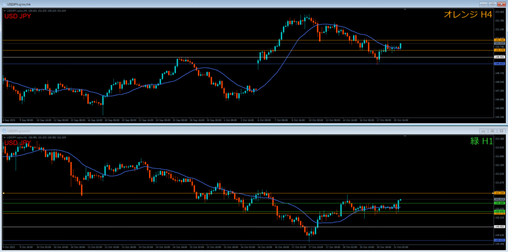Click the USDJPY H4 window title icon
Screen dimensions: 508x252
point(4,4)
